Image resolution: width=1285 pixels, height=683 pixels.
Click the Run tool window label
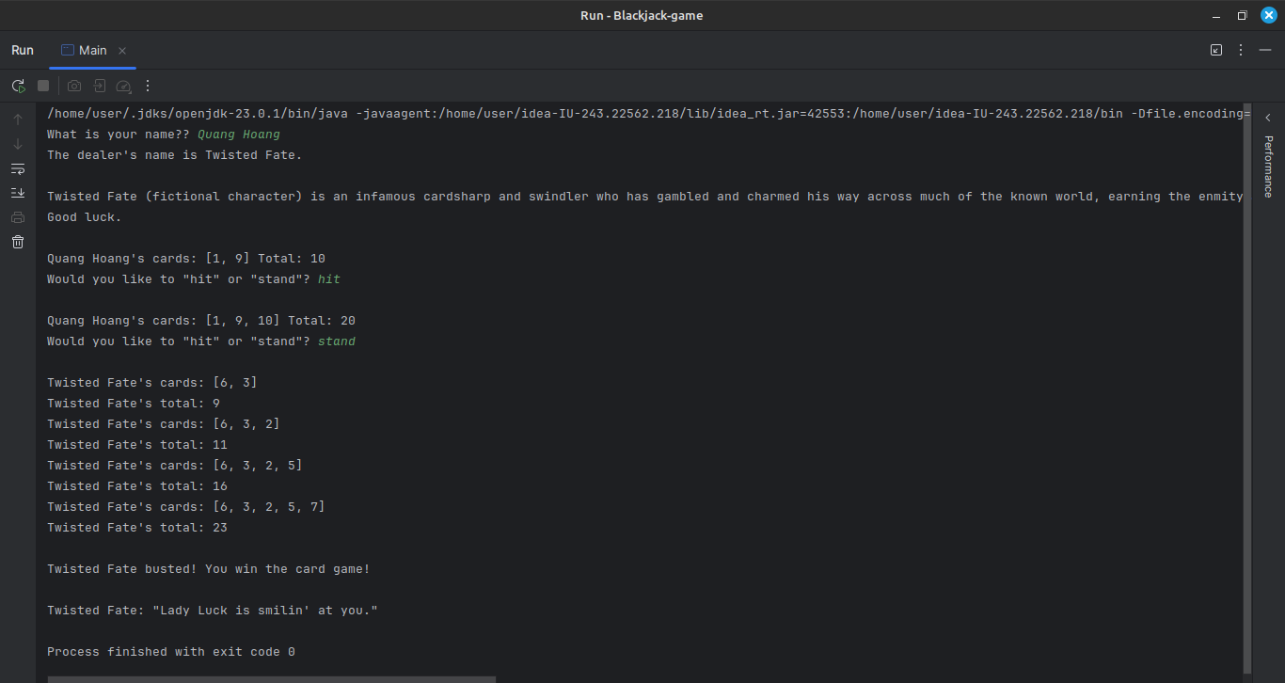click(23, 50)
